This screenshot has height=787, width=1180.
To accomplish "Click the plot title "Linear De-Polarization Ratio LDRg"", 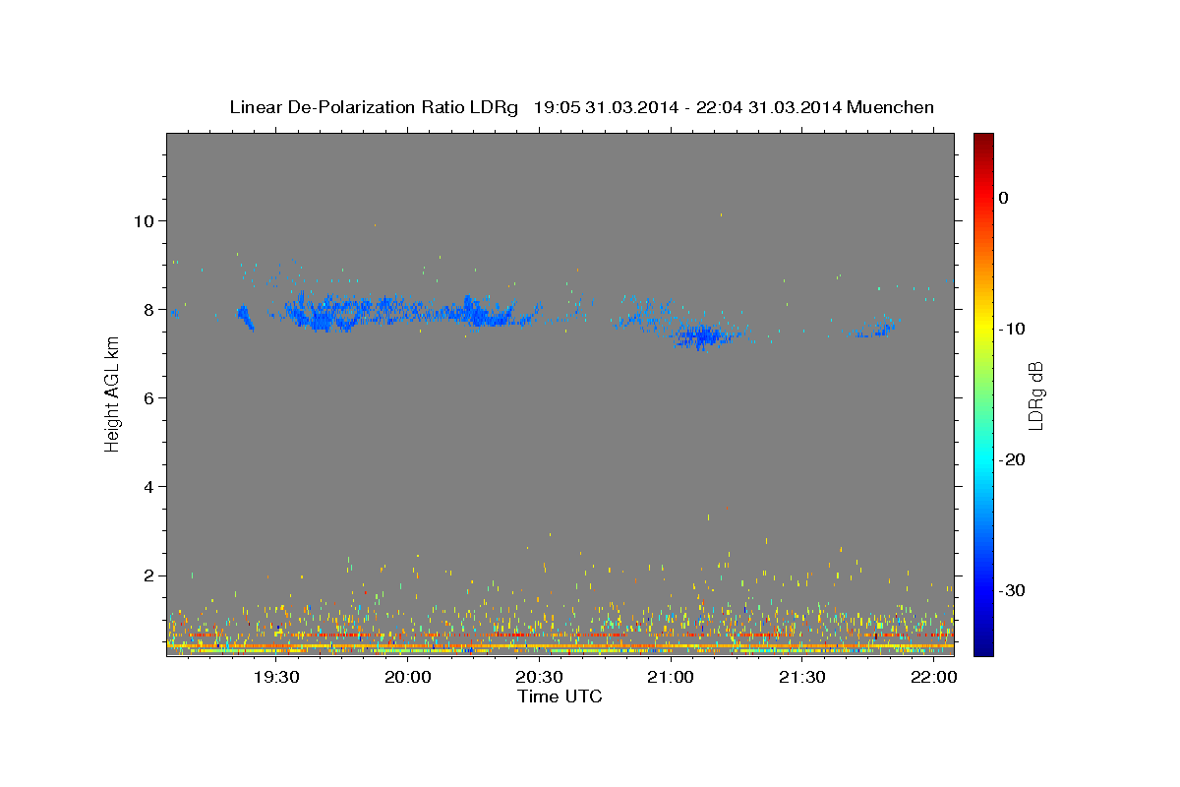I will coord(373,107).
